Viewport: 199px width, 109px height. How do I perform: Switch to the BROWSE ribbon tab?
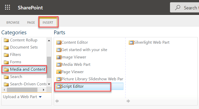click(x=13, y=23)
